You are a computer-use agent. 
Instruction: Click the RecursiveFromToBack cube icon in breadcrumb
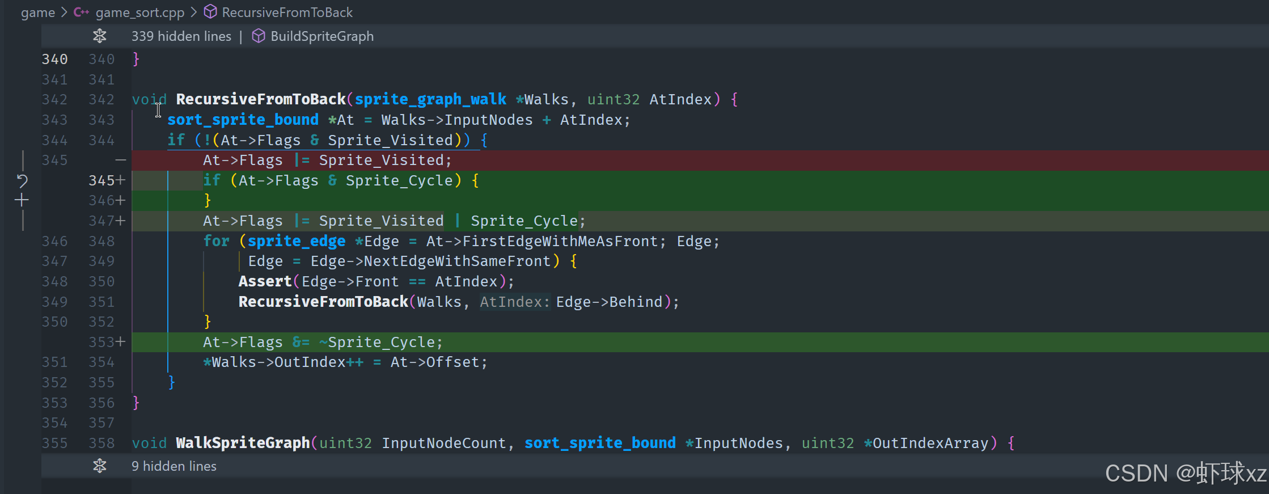pyautogui.click(x=210, y=12)
